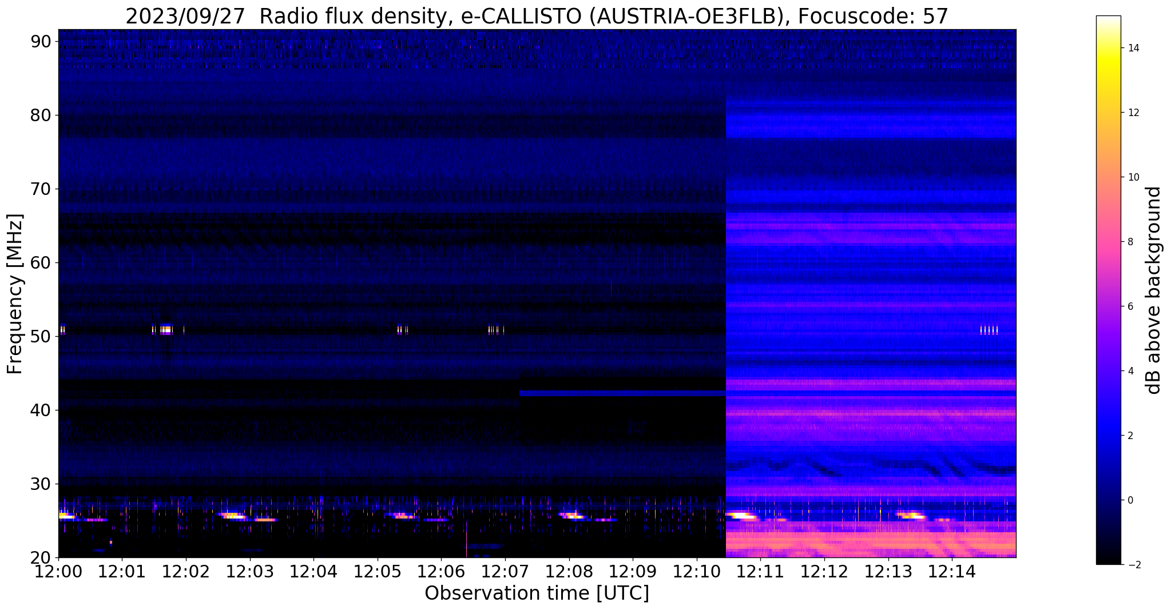
Task: Click the colorbar tick label 6
Action: coord(1130,306)
